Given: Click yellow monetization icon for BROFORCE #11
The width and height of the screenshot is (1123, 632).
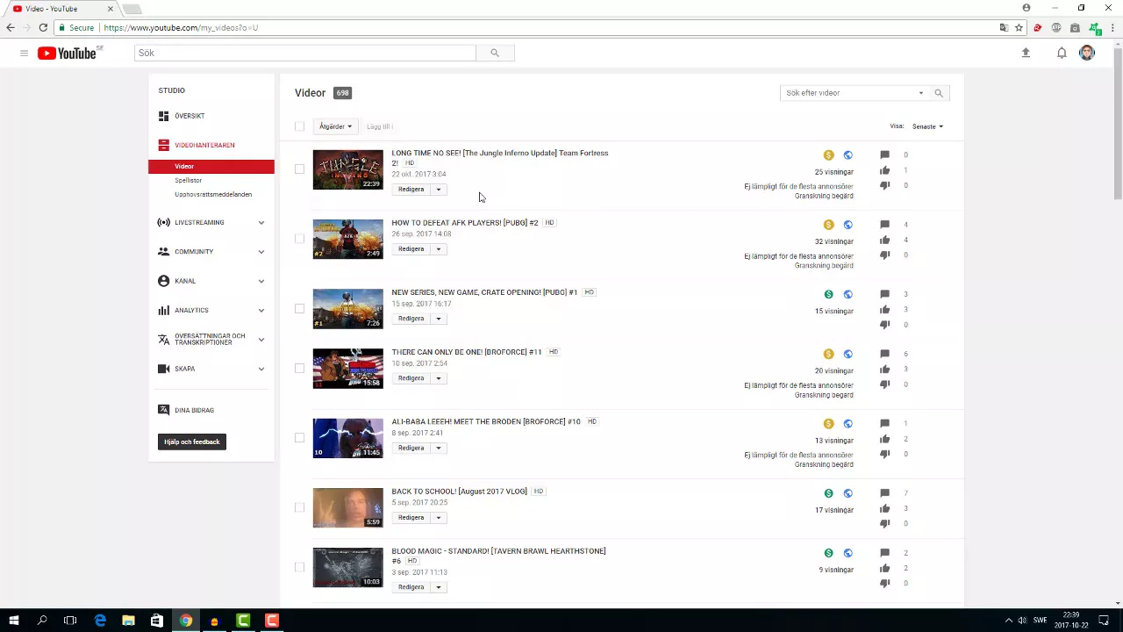Looking at the screenshot, I should tap(828, 355).
